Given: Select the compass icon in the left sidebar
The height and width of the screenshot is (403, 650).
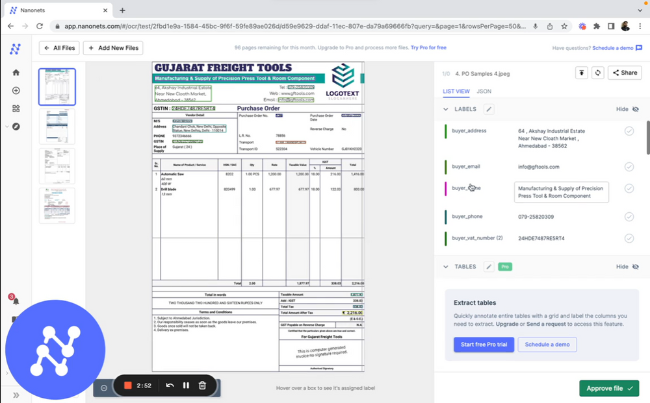Looking at the screenshot, I should (16, 127).
